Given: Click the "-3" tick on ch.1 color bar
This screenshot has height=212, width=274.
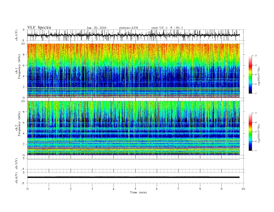Looking at the screenshot, I should point(255,56).
